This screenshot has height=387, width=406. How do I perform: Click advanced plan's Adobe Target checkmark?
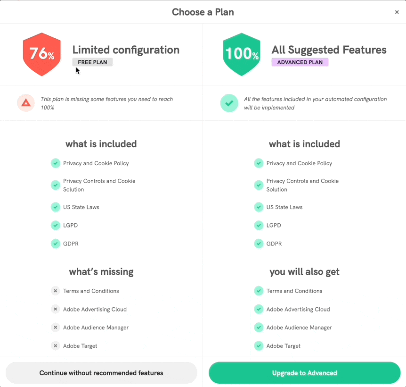pyautogui.click(x=259, y=345)
